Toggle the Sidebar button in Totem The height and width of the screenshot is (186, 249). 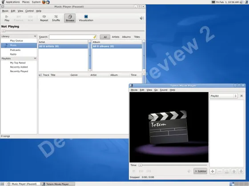(x=201, y=171)
